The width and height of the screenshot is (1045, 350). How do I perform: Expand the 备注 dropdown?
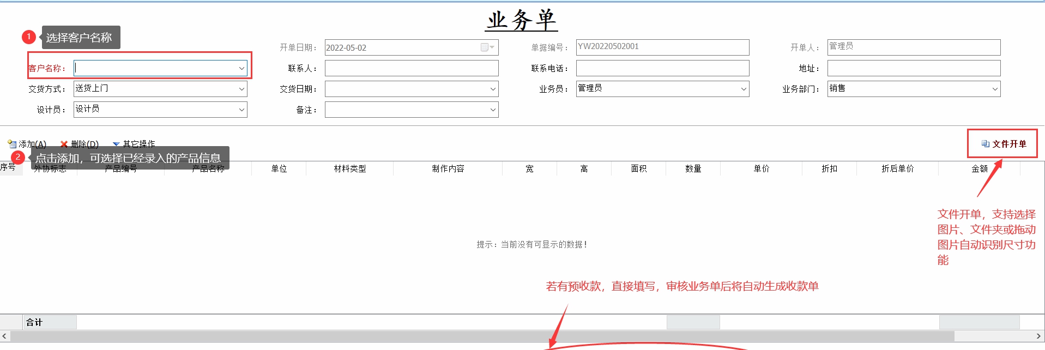493,110
